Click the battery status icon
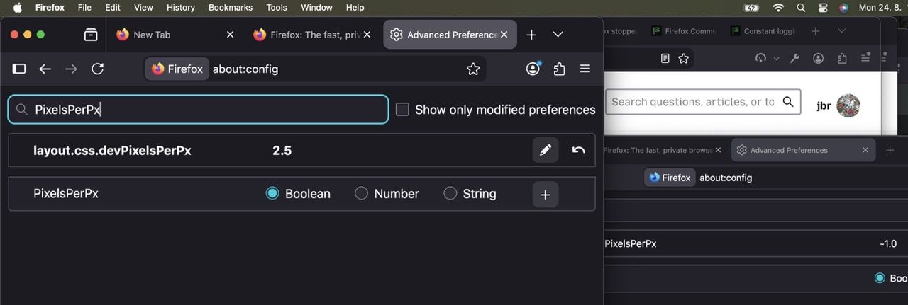 point(752,8)
